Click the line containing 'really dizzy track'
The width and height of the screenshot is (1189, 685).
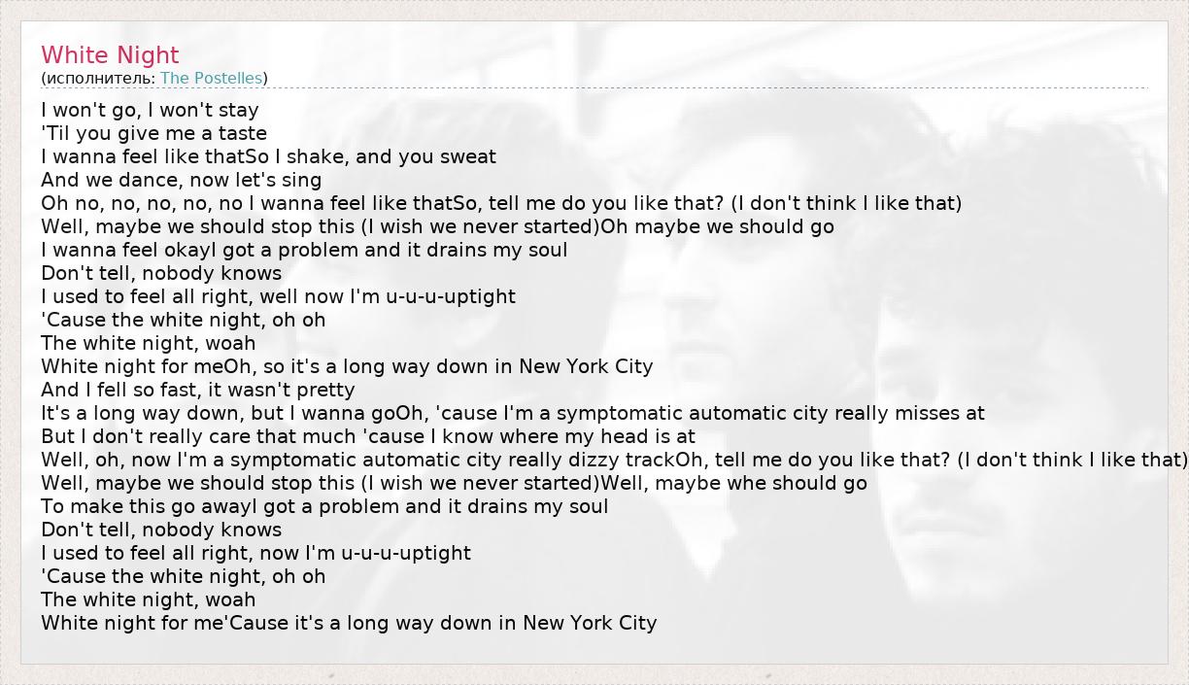[x=614, y=460]
